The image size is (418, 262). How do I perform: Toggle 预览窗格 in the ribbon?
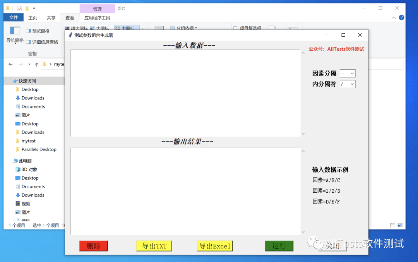38,31
